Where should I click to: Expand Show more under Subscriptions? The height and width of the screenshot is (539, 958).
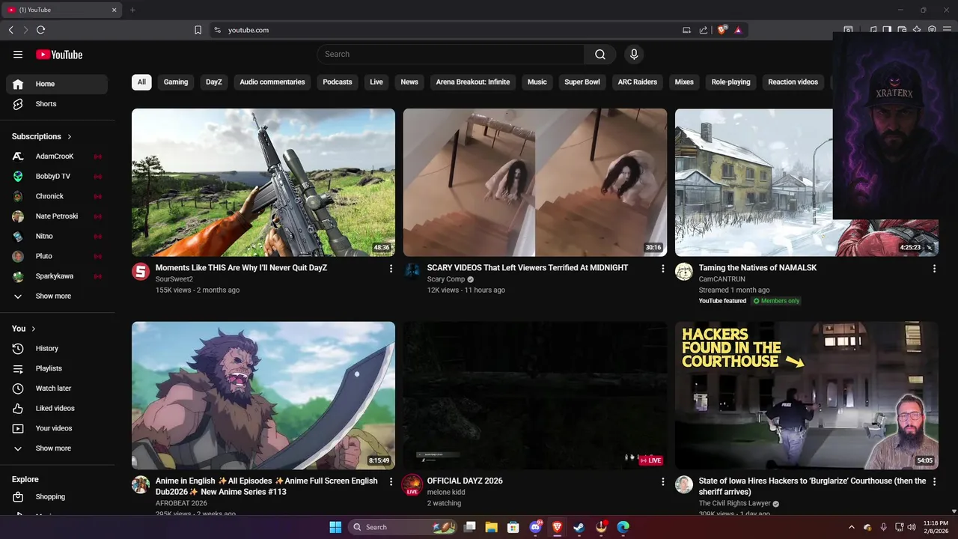coord(57,296)
